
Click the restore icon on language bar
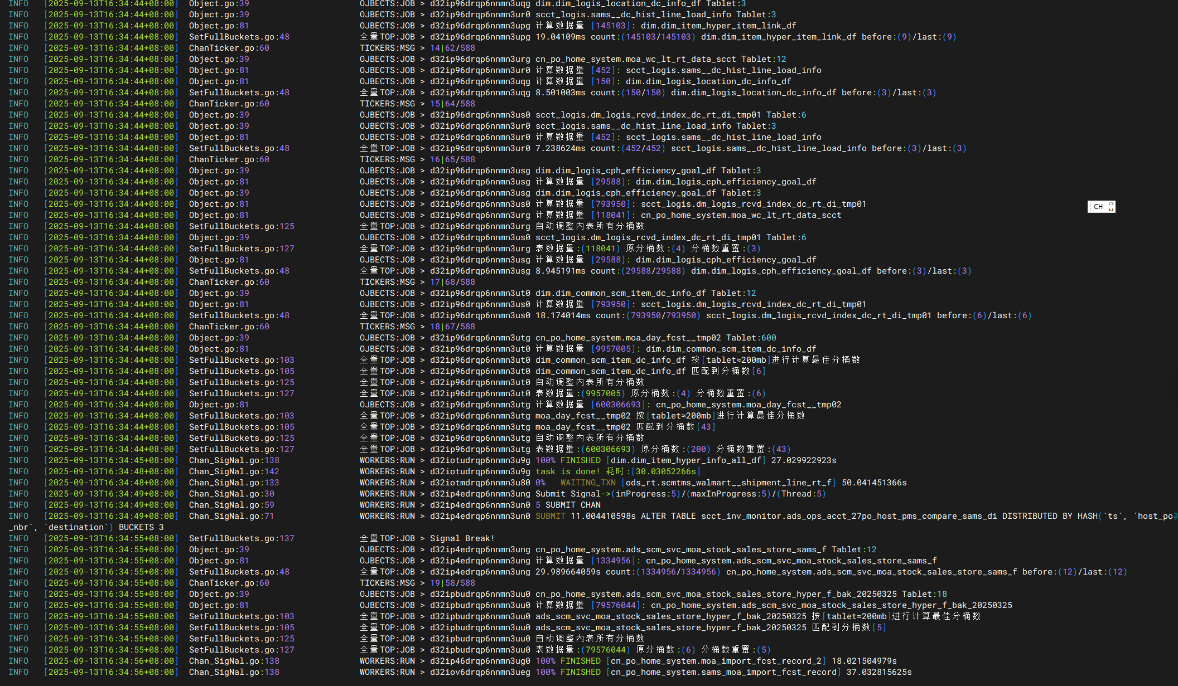point(1111,207)
